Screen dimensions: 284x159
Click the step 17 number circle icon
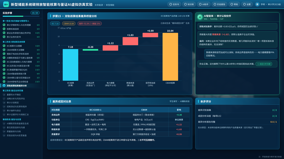tap(4, 99)
